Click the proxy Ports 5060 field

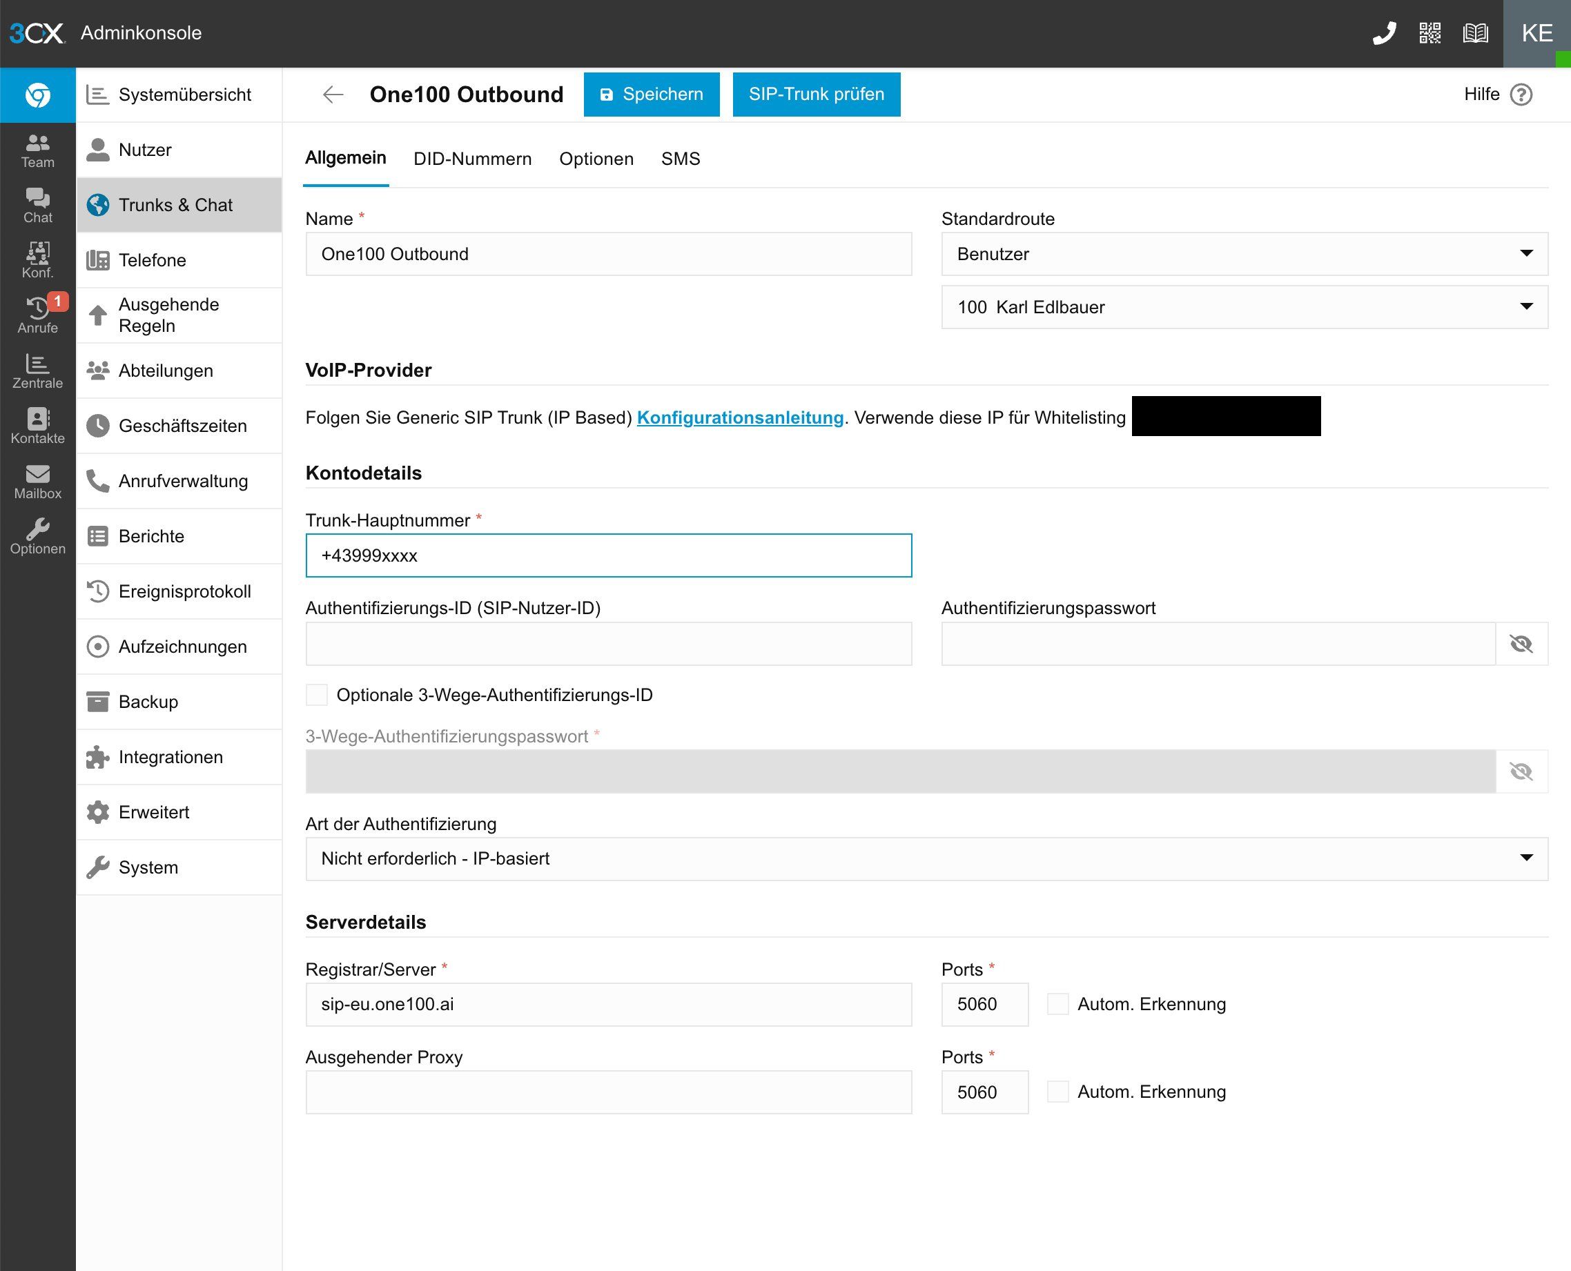coord(984,1092)
